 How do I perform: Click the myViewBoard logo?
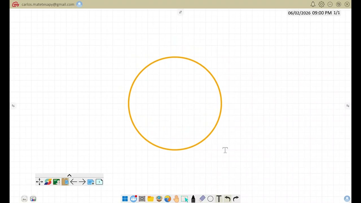click(16, 4)
